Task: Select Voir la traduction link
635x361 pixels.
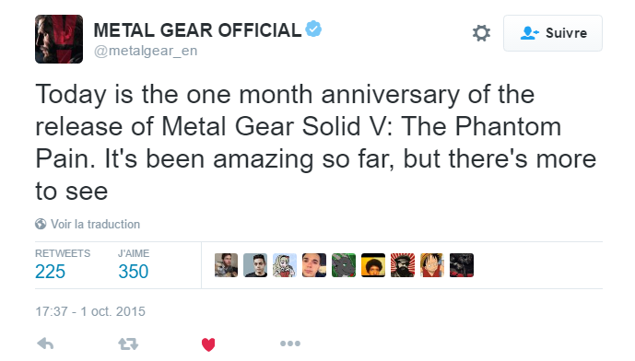Action: click(x=95, y=224)
